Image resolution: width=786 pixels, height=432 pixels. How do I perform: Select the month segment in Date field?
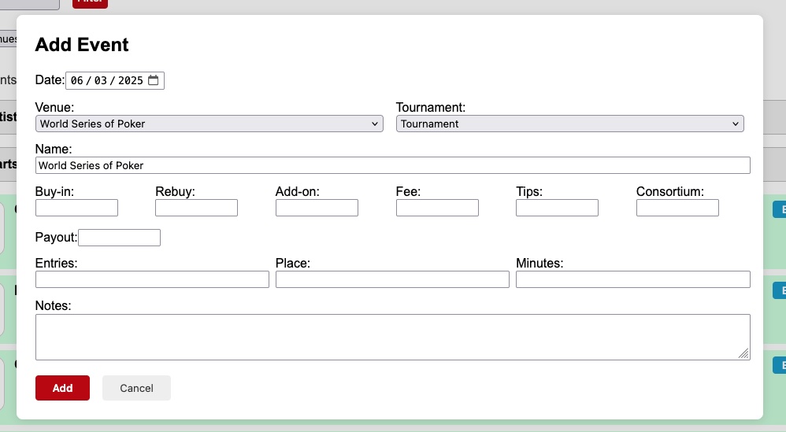click(76, 81)
